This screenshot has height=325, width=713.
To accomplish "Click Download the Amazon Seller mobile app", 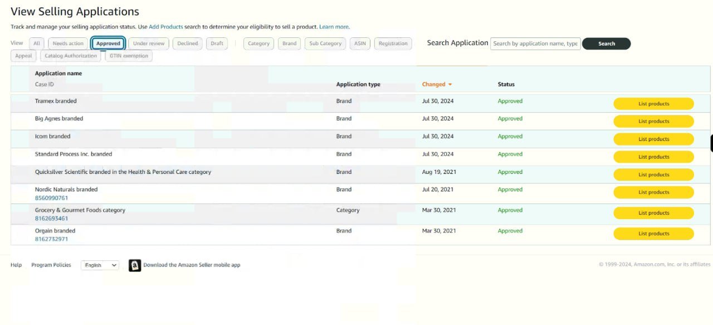I will 192,265.
